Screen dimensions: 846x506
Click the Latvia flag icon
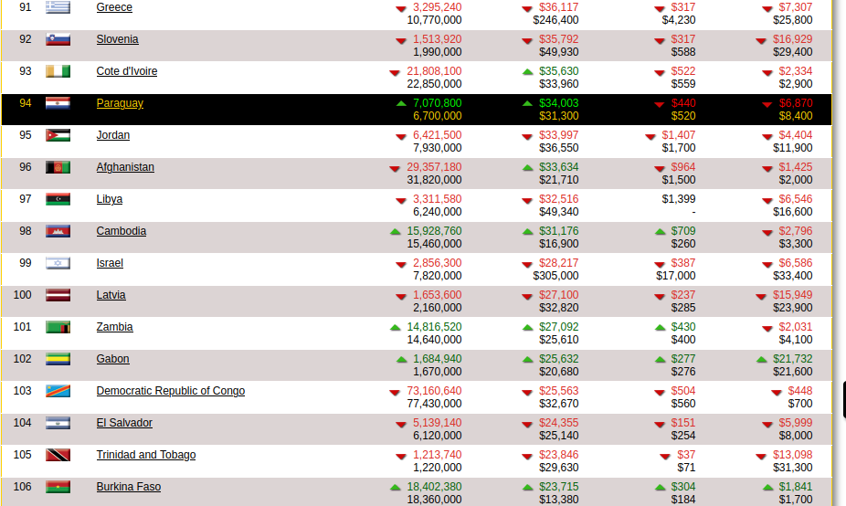tap(58, 295)
